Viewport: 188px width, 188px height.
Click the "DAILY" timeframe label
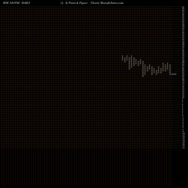pyautogui.click(x=26, y=3)
